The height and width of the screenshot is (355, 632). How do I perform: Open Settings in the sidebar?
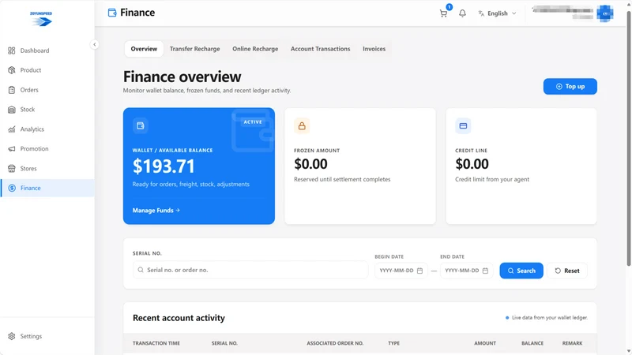point(47,336)
